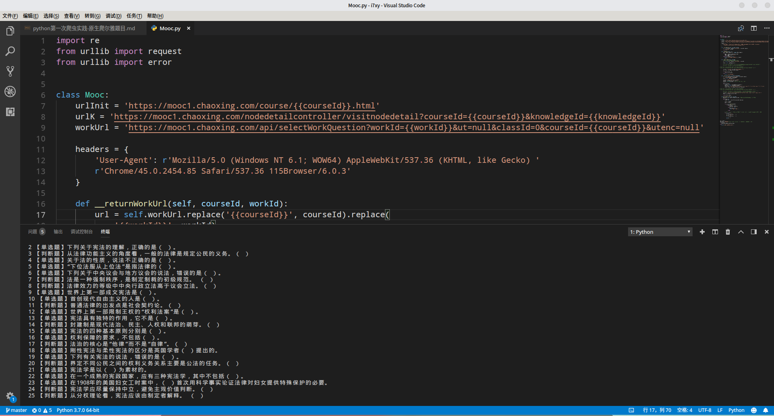The height and width of the screenshot is (416, 774).
Task: Open the Manage gear icon
Action: pos(10,396)
